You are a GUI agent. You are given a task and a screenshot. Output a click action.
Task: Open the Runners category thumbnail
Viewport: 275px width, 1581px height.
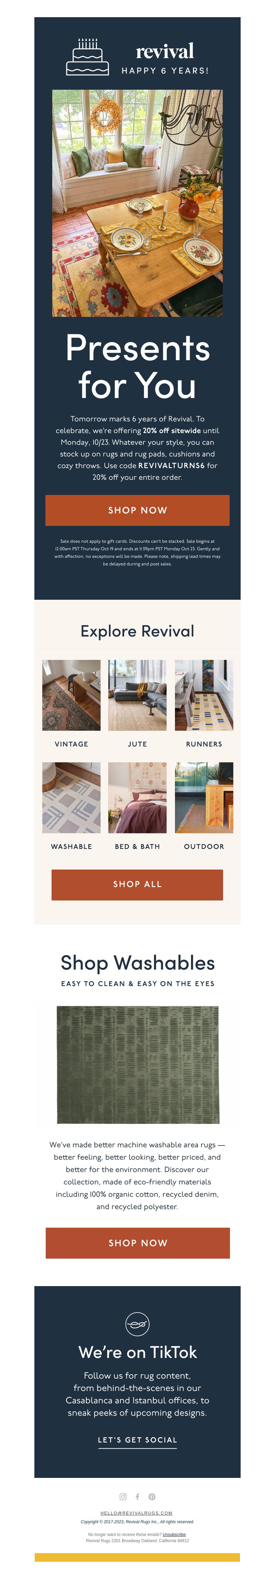[x=204, y=695]
